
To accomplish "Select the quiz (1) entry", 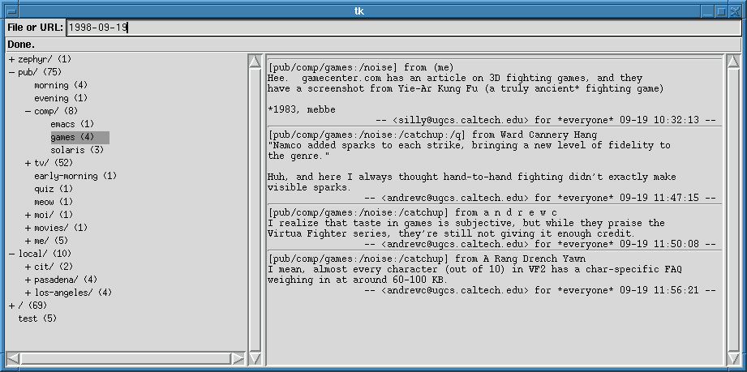I will coord(54,189).
